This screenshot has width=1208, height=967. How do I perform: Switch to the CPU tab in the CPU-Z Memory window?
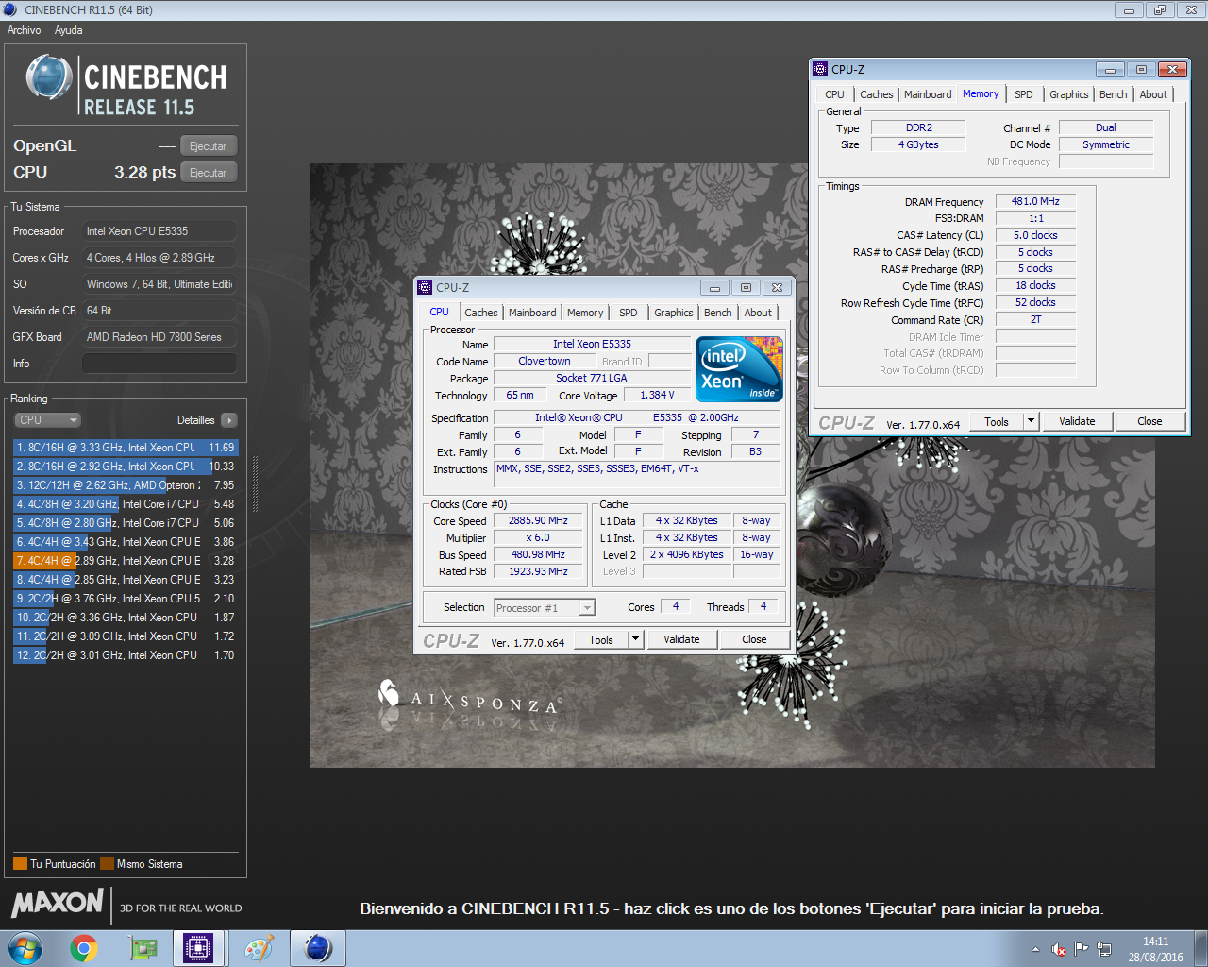pos(835,94)
